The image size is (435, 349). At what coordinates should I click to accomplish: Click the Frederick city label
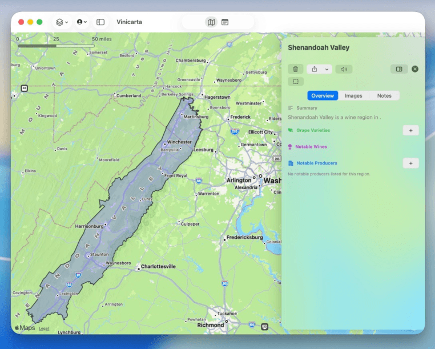[x=240, y=117]
